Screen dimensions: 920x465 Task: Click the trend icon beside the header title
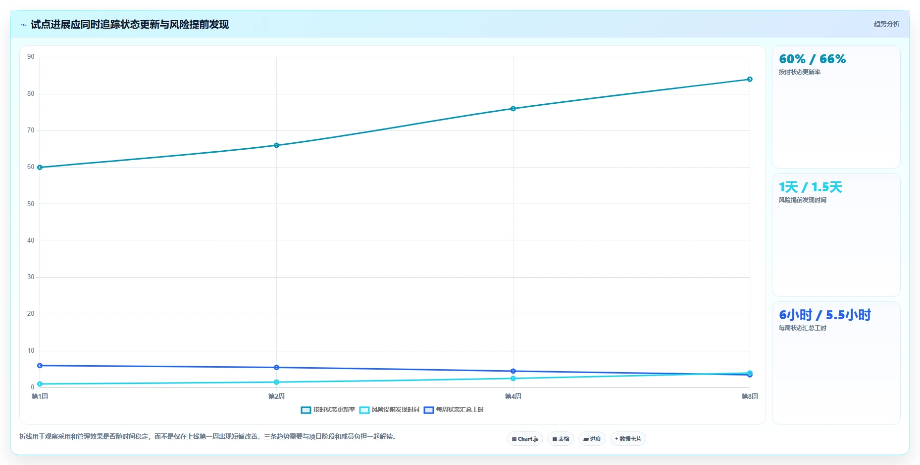(x=23, y=25)
